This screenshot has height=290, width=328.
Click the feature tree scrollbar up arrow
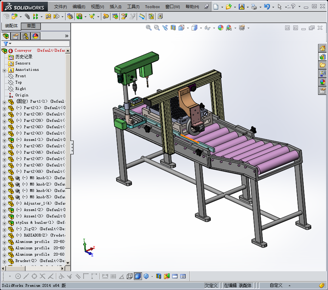(68, 51)
